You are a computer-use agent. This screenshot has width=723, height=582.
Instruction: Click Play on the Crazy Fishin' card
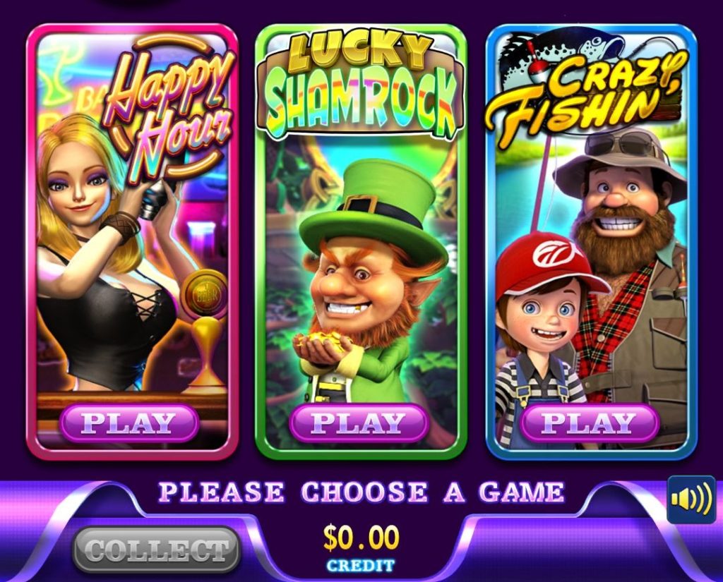[590, 423]
